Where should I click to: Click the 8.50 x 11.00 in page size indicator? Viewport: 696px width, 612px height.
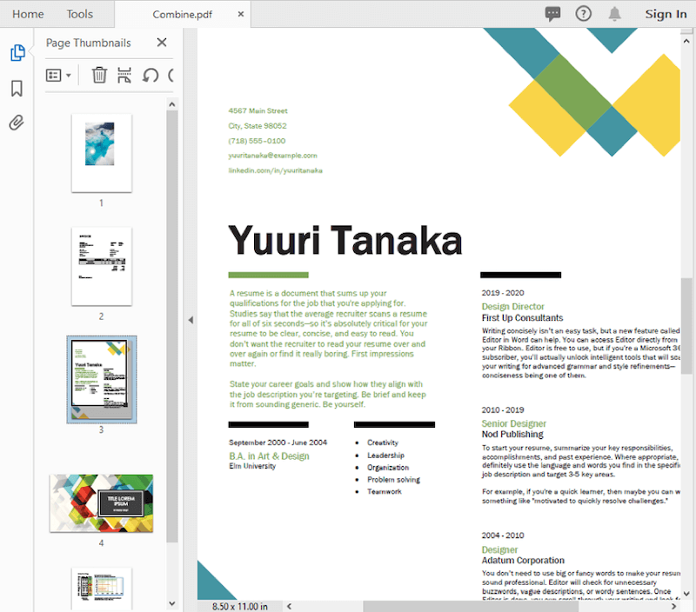click(x=238, y=603)
